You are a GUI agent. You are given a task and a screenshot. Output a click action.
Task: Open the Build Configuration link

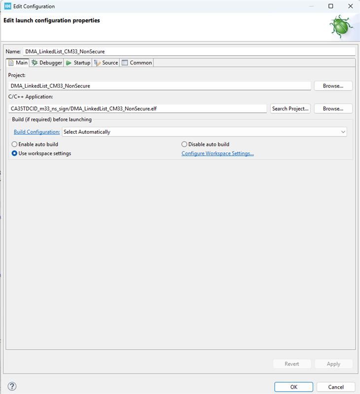tap(36, 132)
